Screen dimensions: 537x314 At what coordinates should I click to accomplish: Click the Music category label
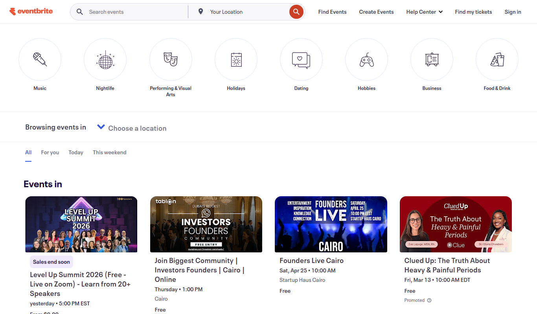(40, 88)
